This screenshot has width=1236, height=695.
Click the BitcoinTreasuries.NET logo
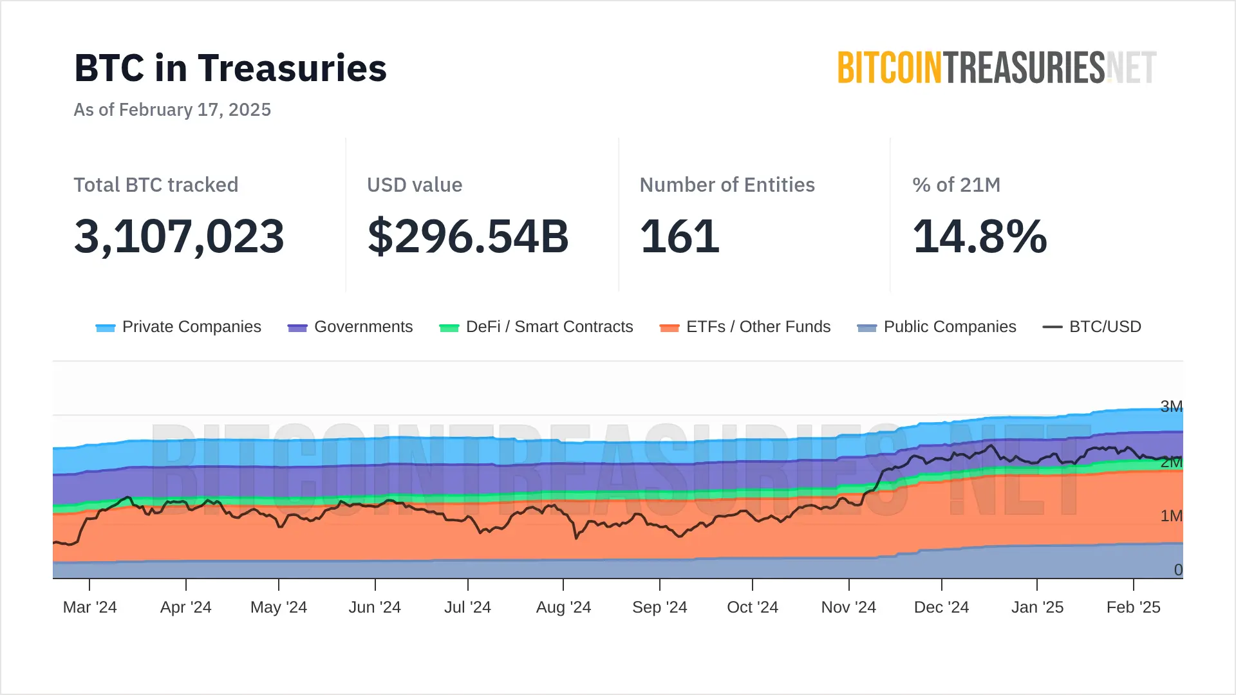tap(997, 68)
